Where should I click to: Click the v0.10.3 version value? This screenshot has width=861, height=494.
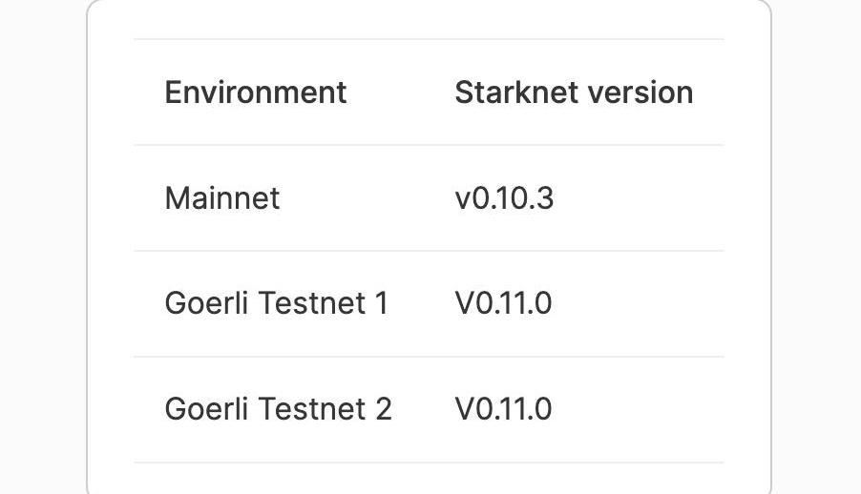coord(504,198)
